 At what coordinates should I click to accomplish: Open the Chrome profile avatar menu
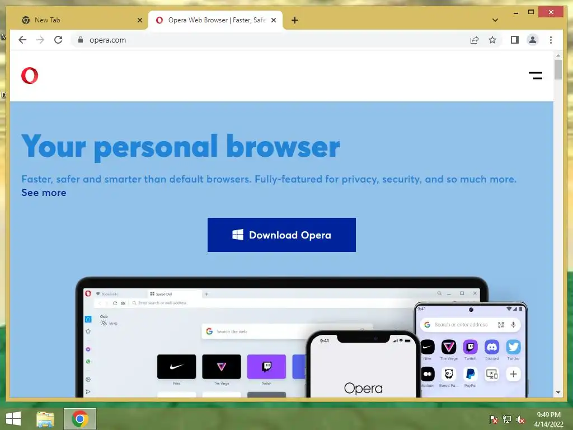(x=533, y=40)
